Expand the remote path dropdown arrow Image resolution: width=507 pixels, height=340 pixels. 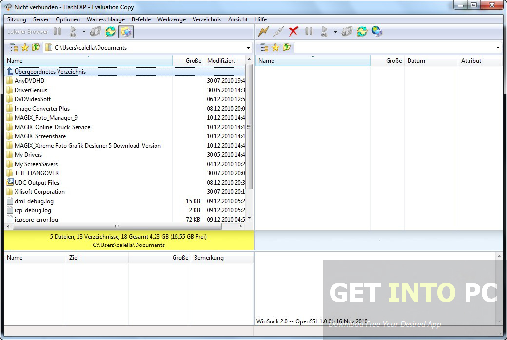(x=498, y=48)
